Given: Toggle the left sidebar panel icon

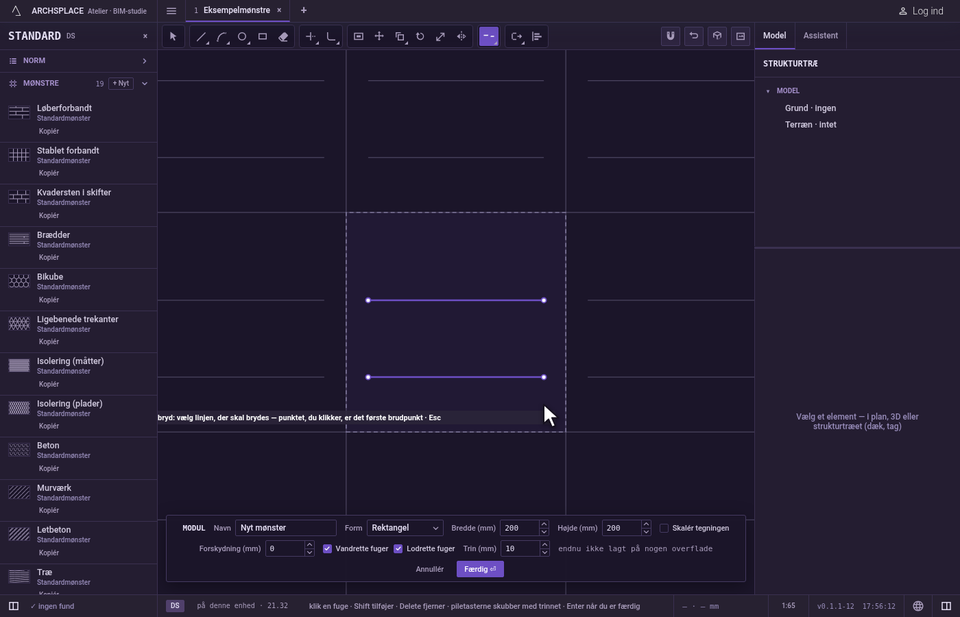Looking at the screenshot, I should 13,606.
